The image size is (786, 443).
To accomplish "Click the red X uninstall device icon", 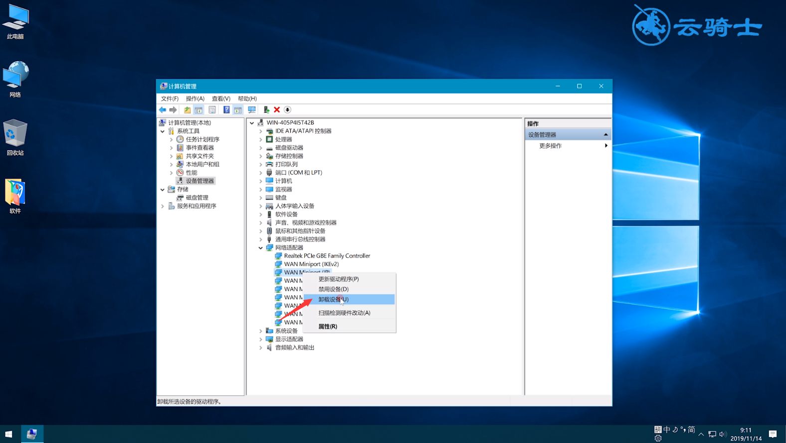I will [x=277, y=110].
